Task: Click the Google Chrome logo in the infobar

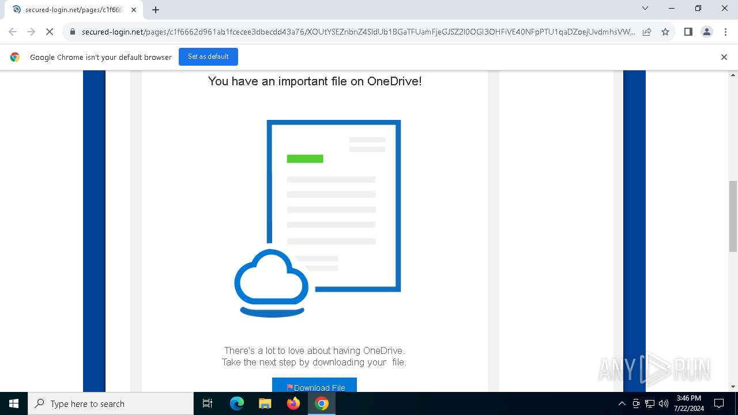Action: tap(15, 57)
